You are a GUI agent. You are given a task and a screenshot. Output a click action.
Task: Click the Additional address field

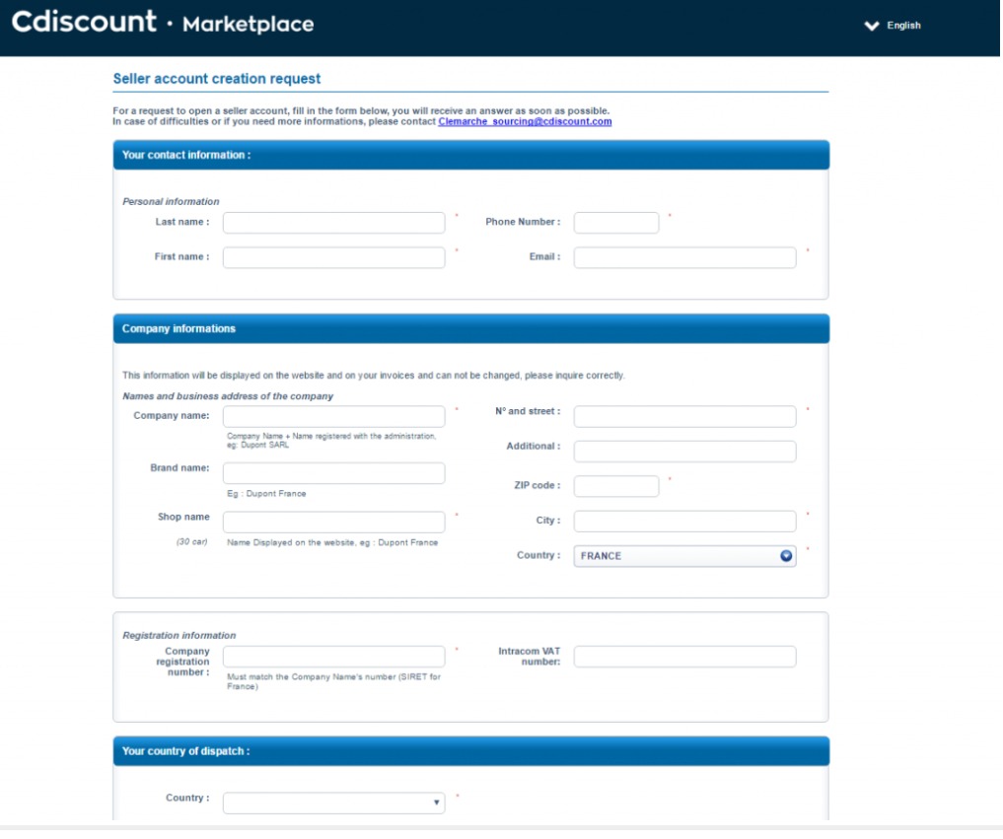(684, 452)
